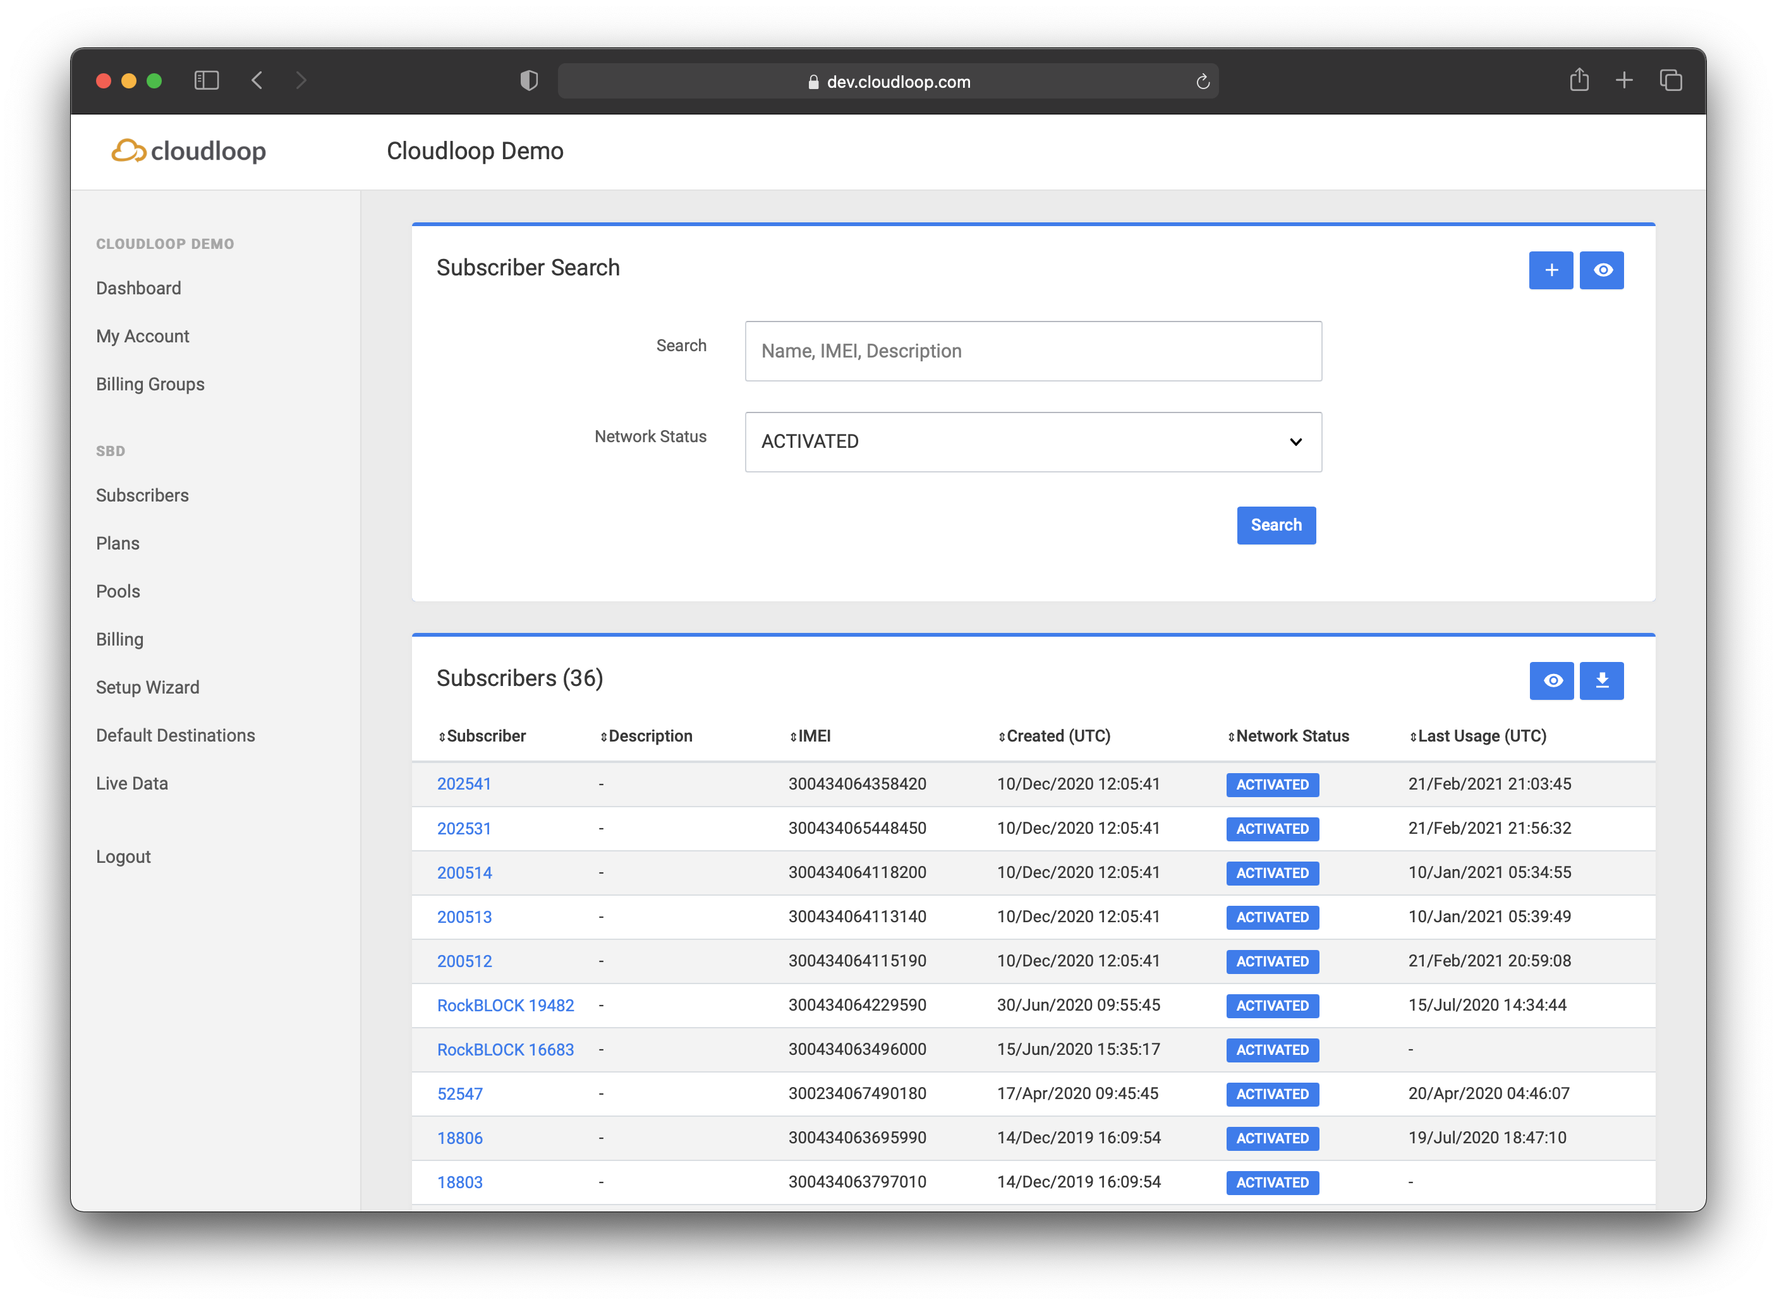Open Default Destinations in the sidebar
The image size is (1777, 1305).
tap(176, 735)
